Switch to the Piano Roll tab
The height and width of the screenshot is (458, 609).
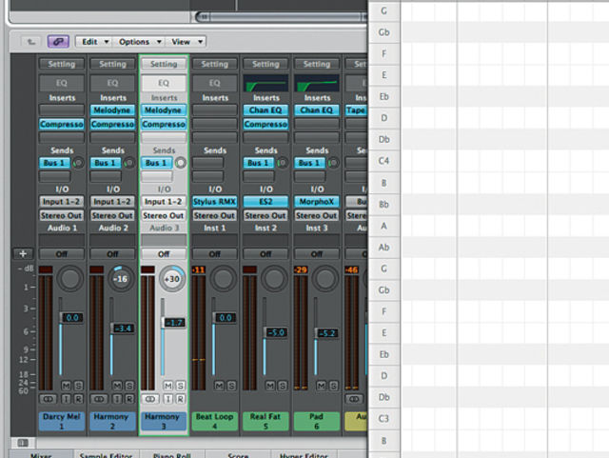coord(171,454)
